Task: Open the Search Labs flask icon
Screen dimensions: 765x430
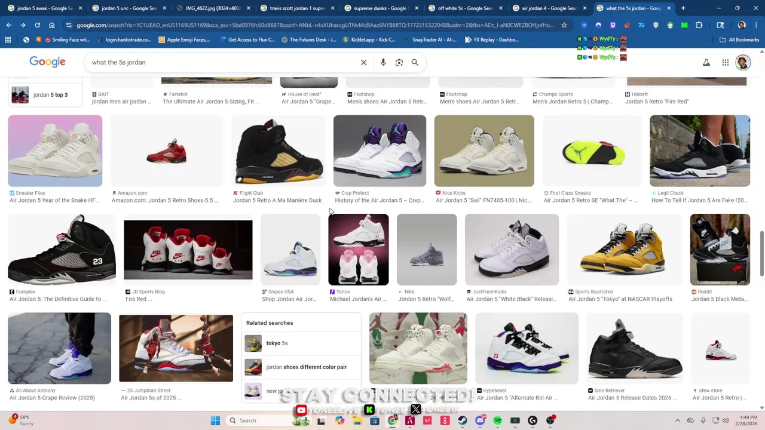Action: [x=706, y=62]
